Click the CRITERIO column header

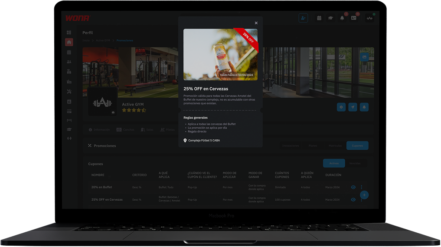140,175
